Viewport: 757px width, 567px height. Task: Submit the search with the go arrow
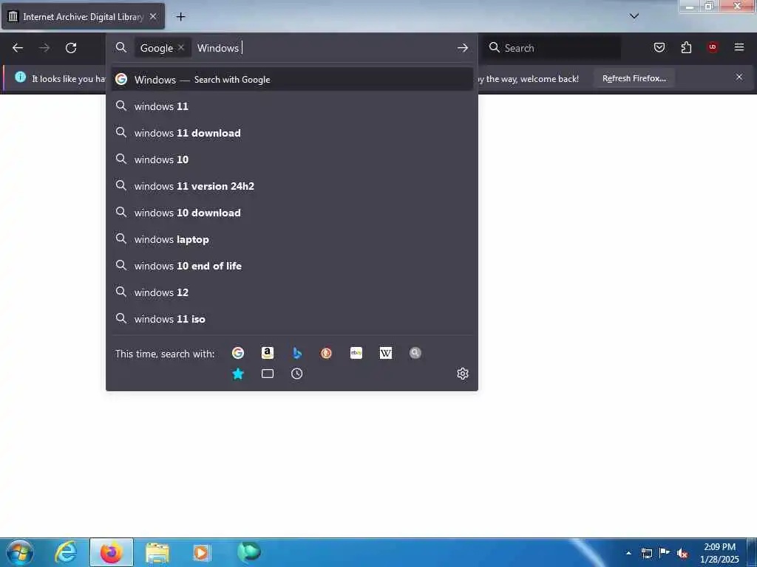tap(463, 48)
